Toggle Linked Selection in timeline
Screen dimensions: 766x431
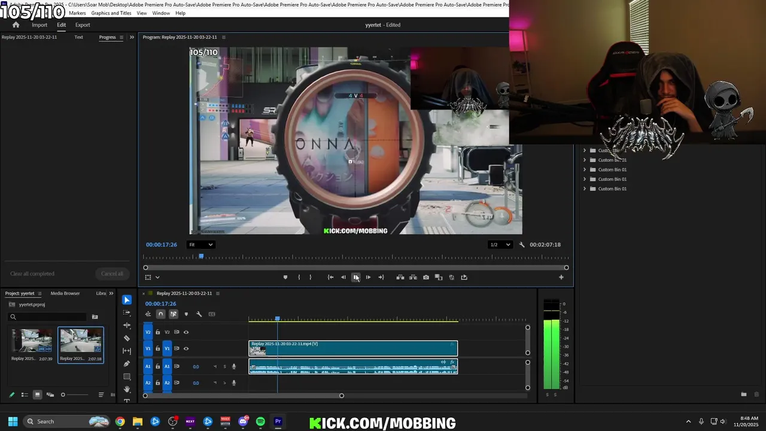[174, 314]
